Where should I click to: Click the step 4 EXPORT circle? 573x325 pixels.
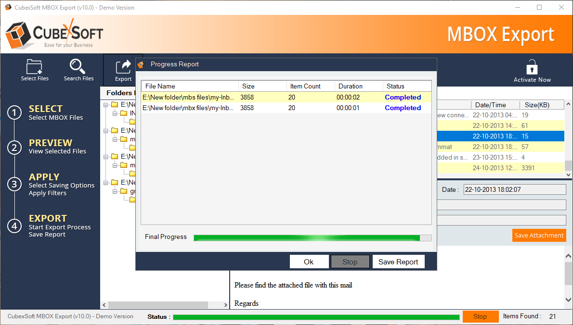14,226
